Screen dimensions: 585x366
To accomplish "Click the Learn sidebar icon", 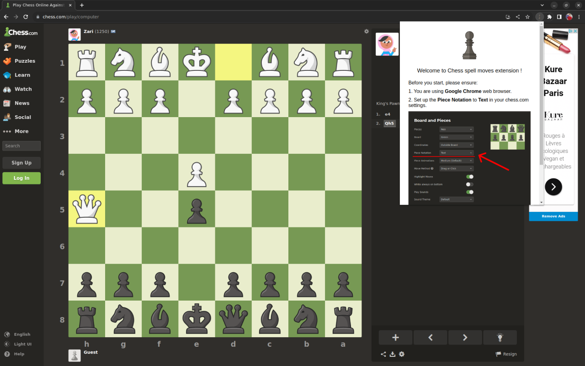I will coord(8,75).
